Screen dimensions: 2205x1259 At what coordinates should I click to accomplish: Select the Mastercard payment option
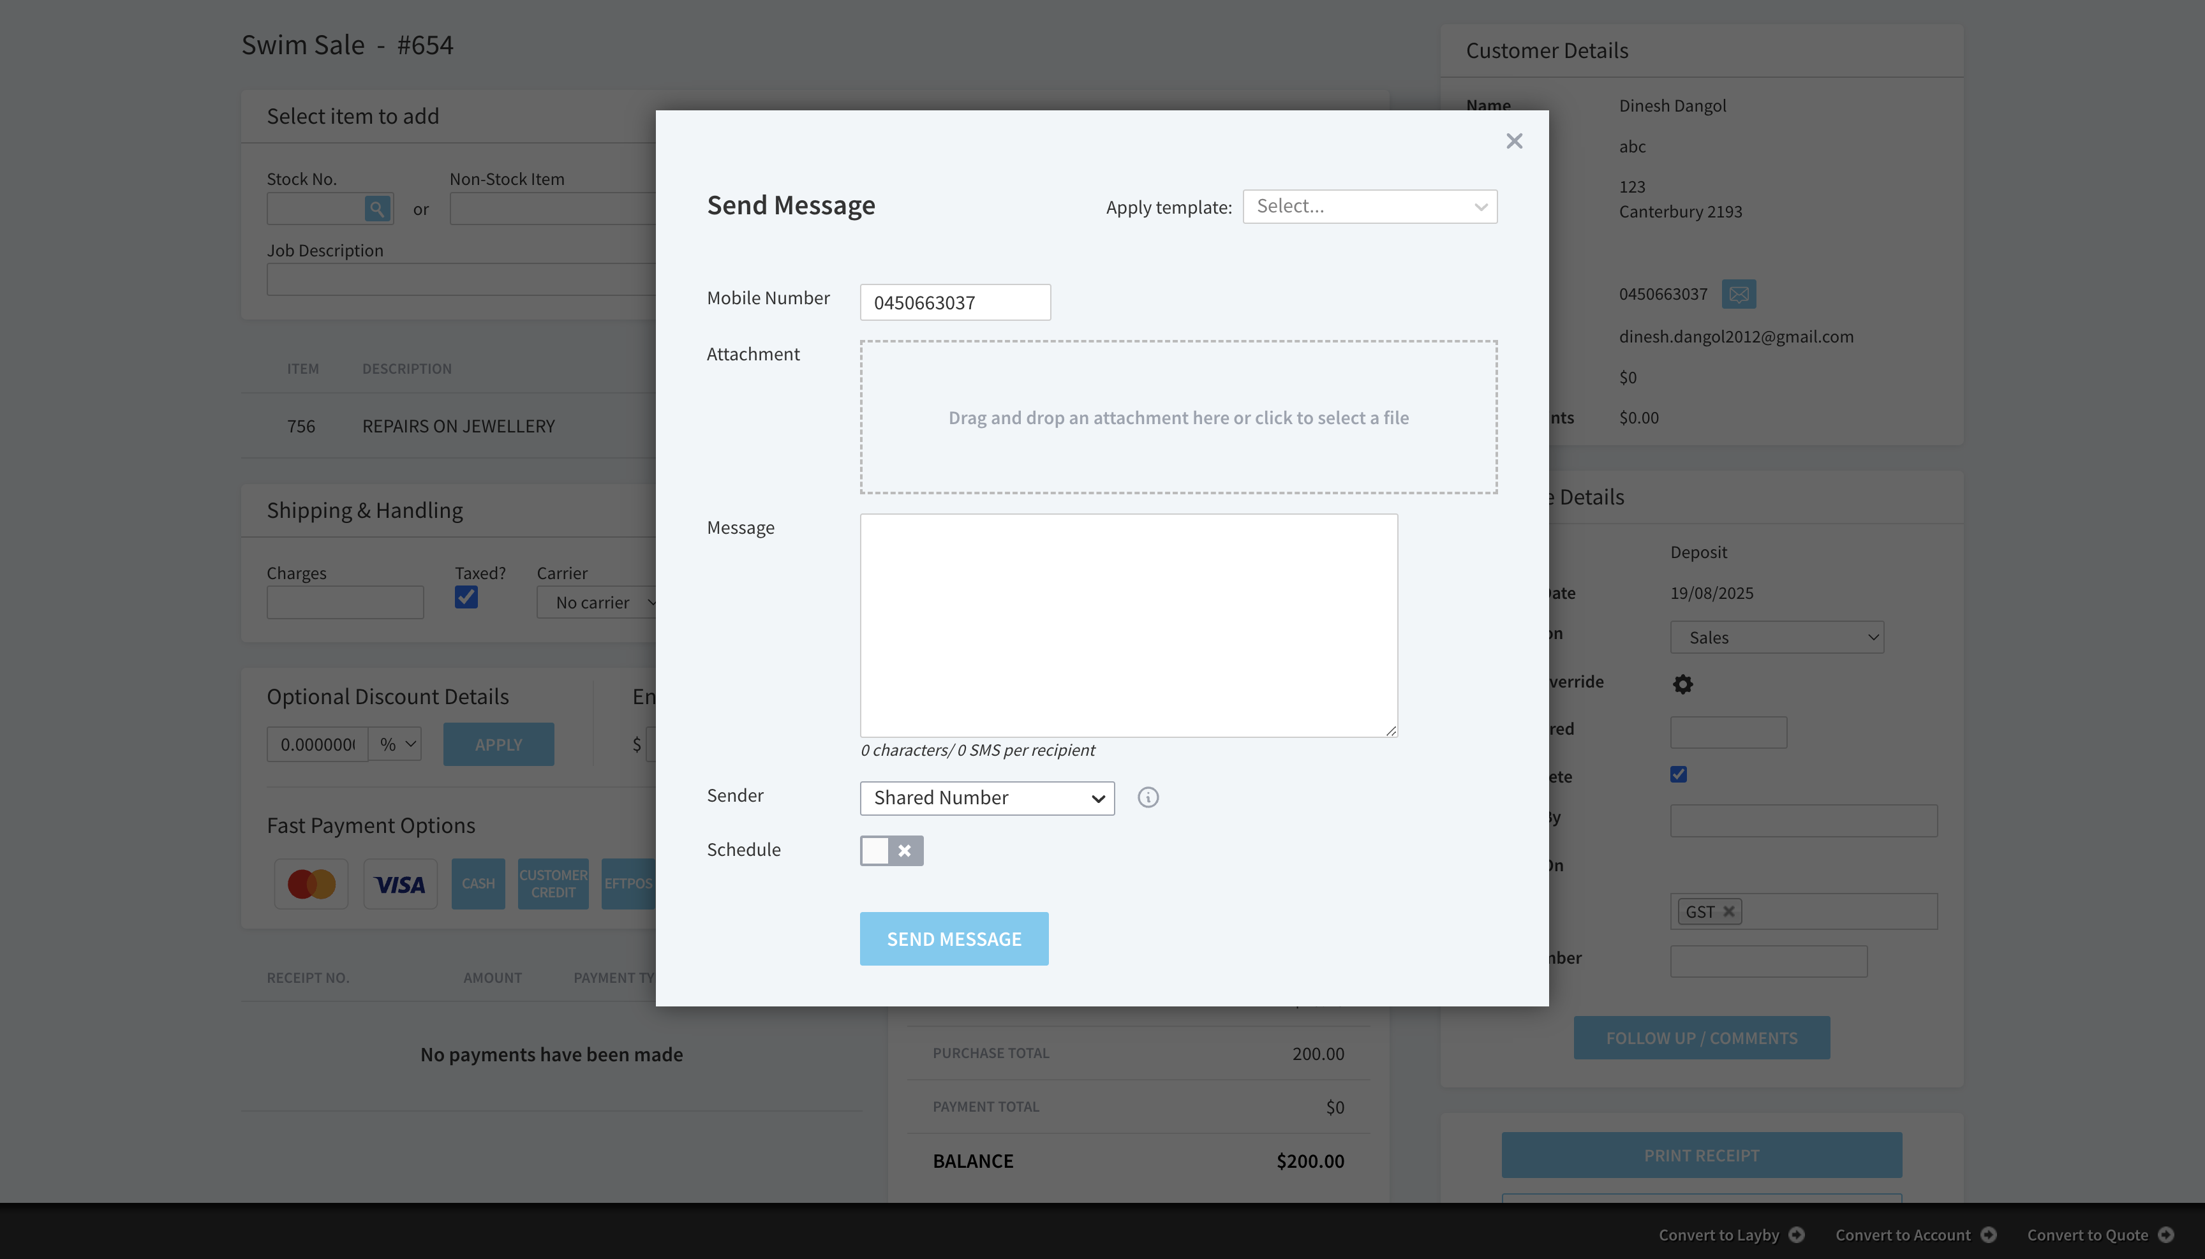pos(311,884)
